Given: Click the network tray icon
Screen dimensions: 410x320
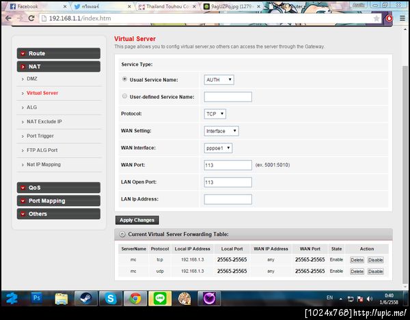Looking at the screenshot, I should pyautogui.click(x=351, y=299).
